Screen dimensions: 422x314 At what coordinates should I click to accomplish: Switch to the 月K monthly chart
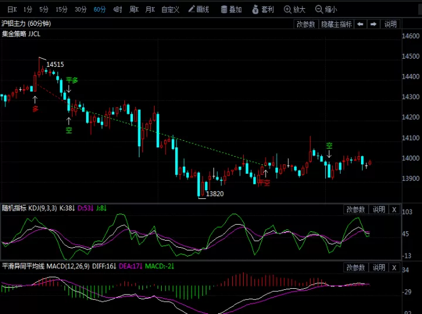tap(150, 10)
